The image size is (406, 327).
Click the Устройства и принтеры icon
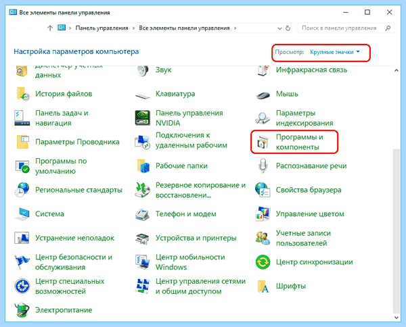tap(142, 238)
